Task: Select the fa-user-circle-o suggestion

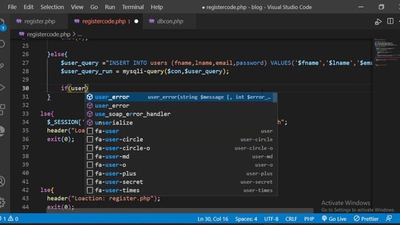Action: click(181, 148)
